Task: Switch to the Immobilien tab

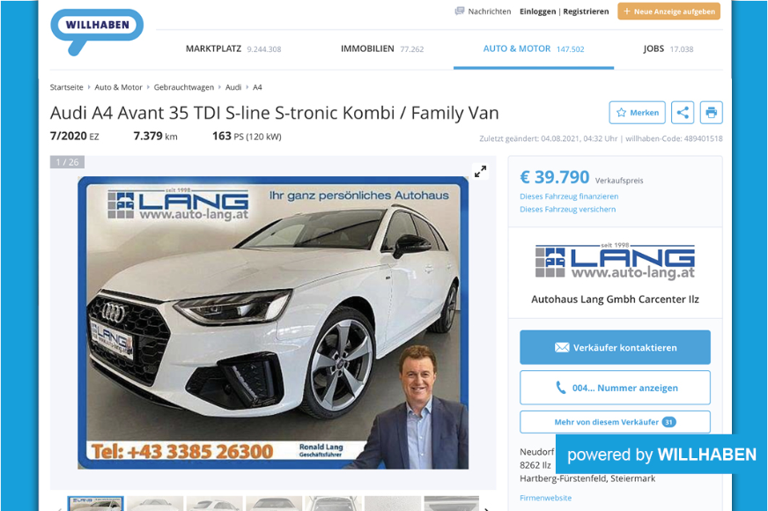Action: pyautogui.click(x=382, y=49)
